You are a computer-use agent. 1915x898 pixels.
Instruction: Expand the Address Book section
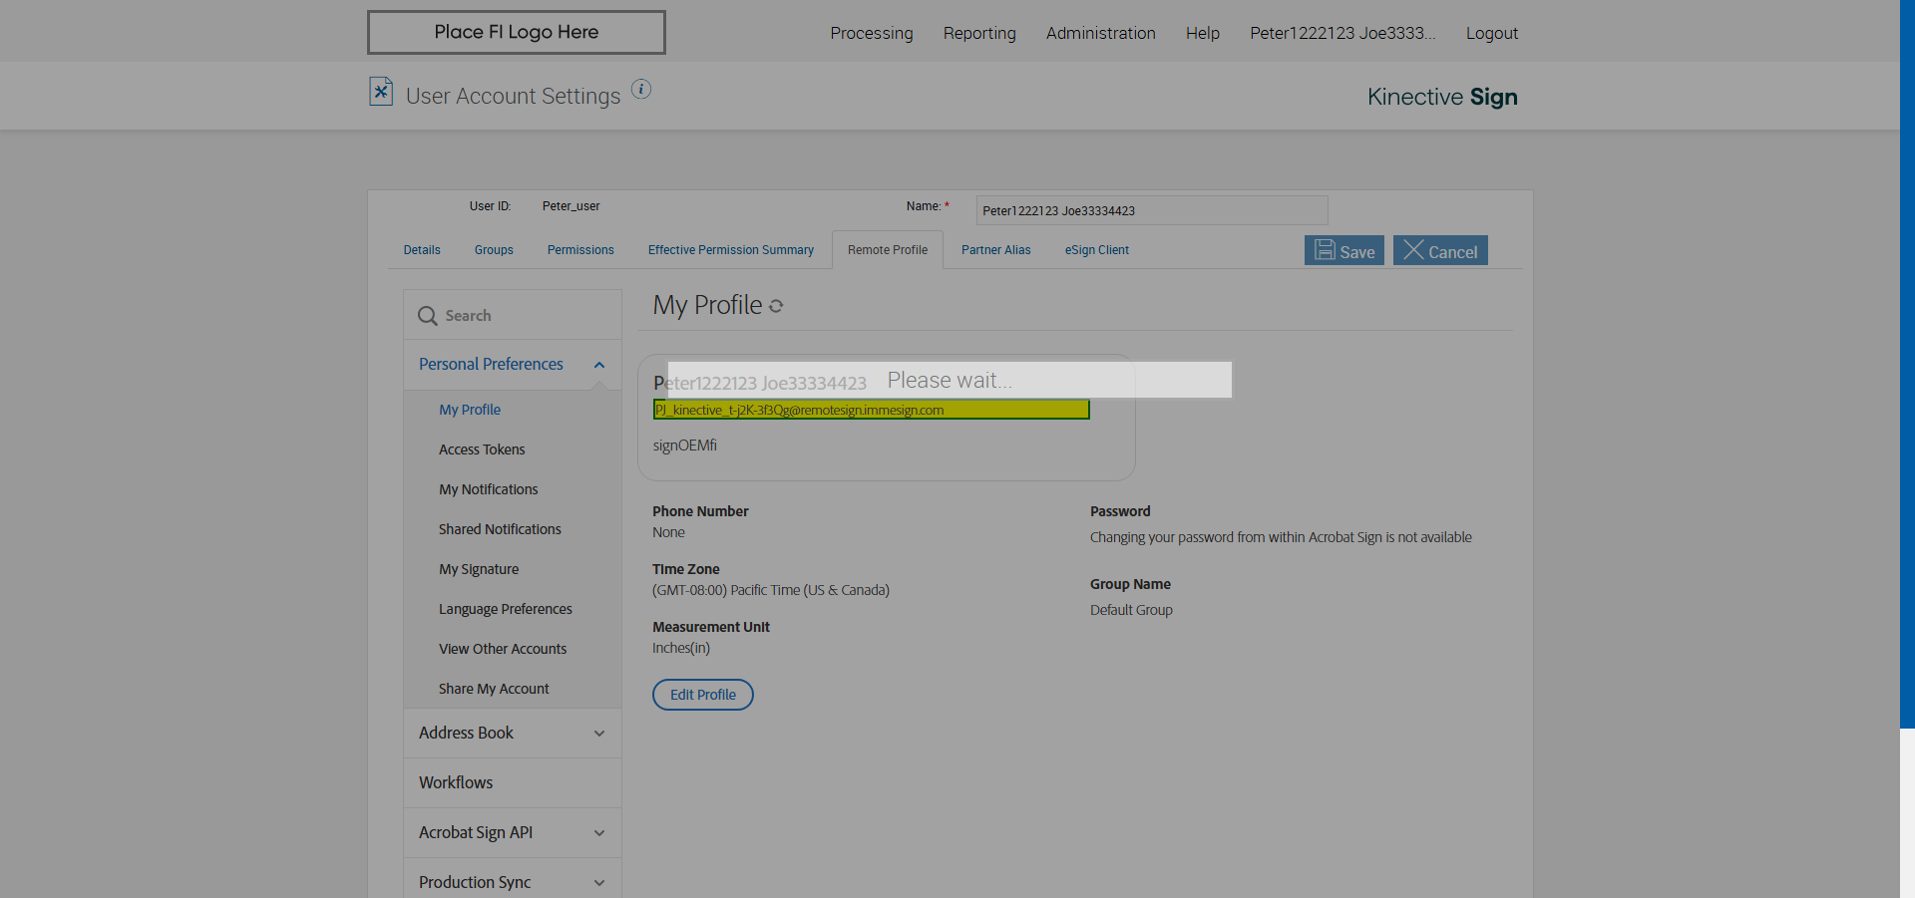pos(599,734)
